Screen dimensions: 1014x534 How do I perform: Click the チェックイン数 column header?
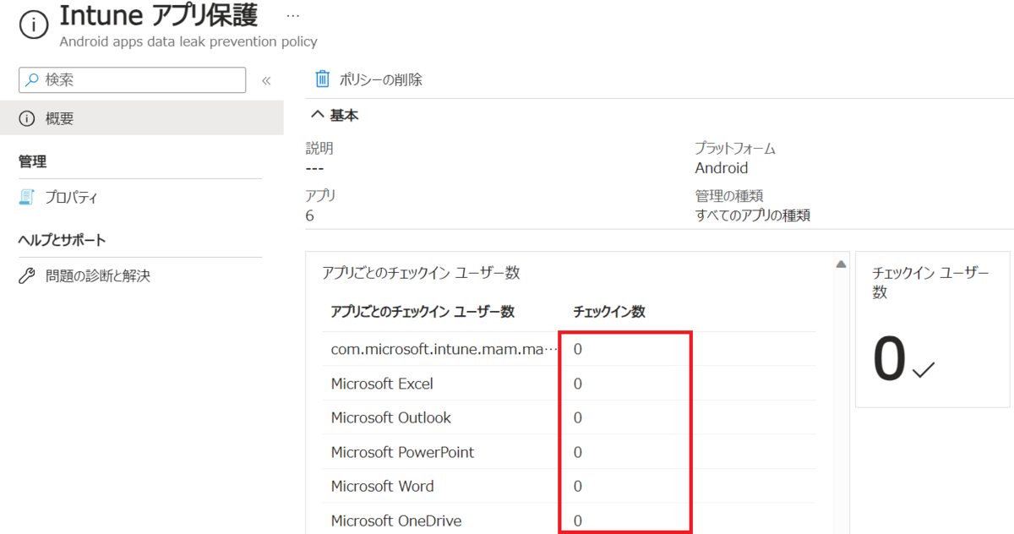coord(609,312)
